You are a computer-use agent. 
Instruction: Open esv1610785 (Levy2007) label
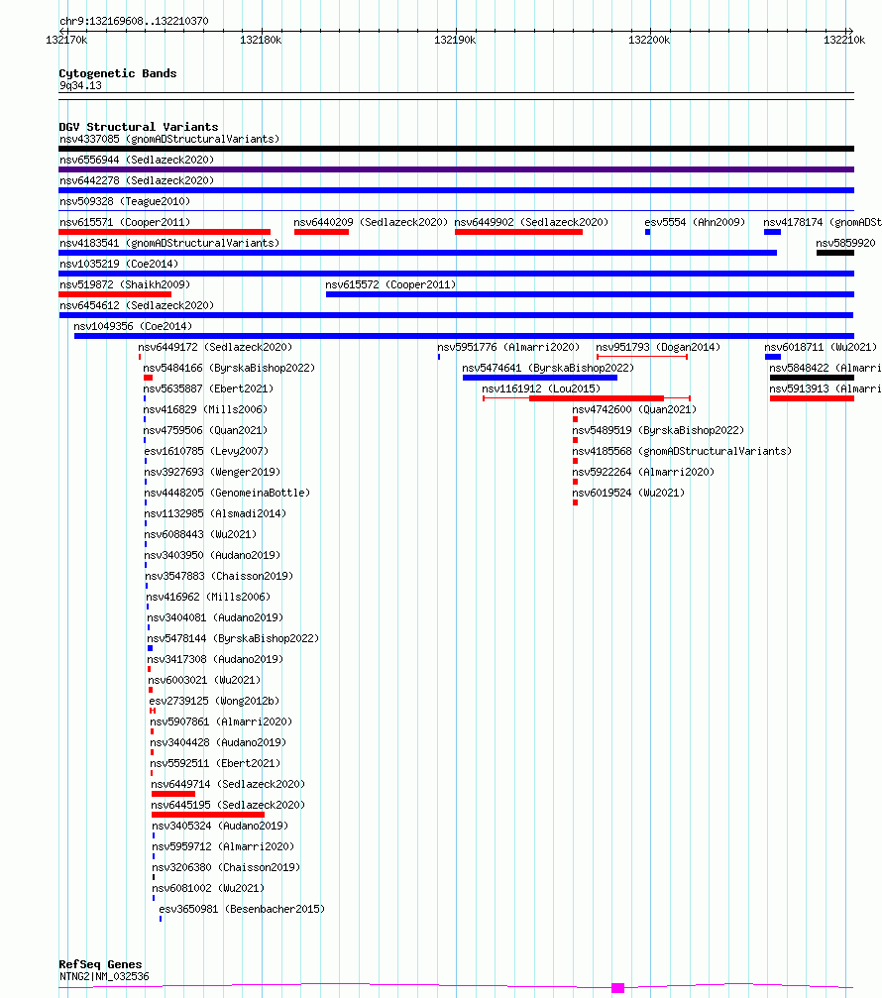click(206, 451)
